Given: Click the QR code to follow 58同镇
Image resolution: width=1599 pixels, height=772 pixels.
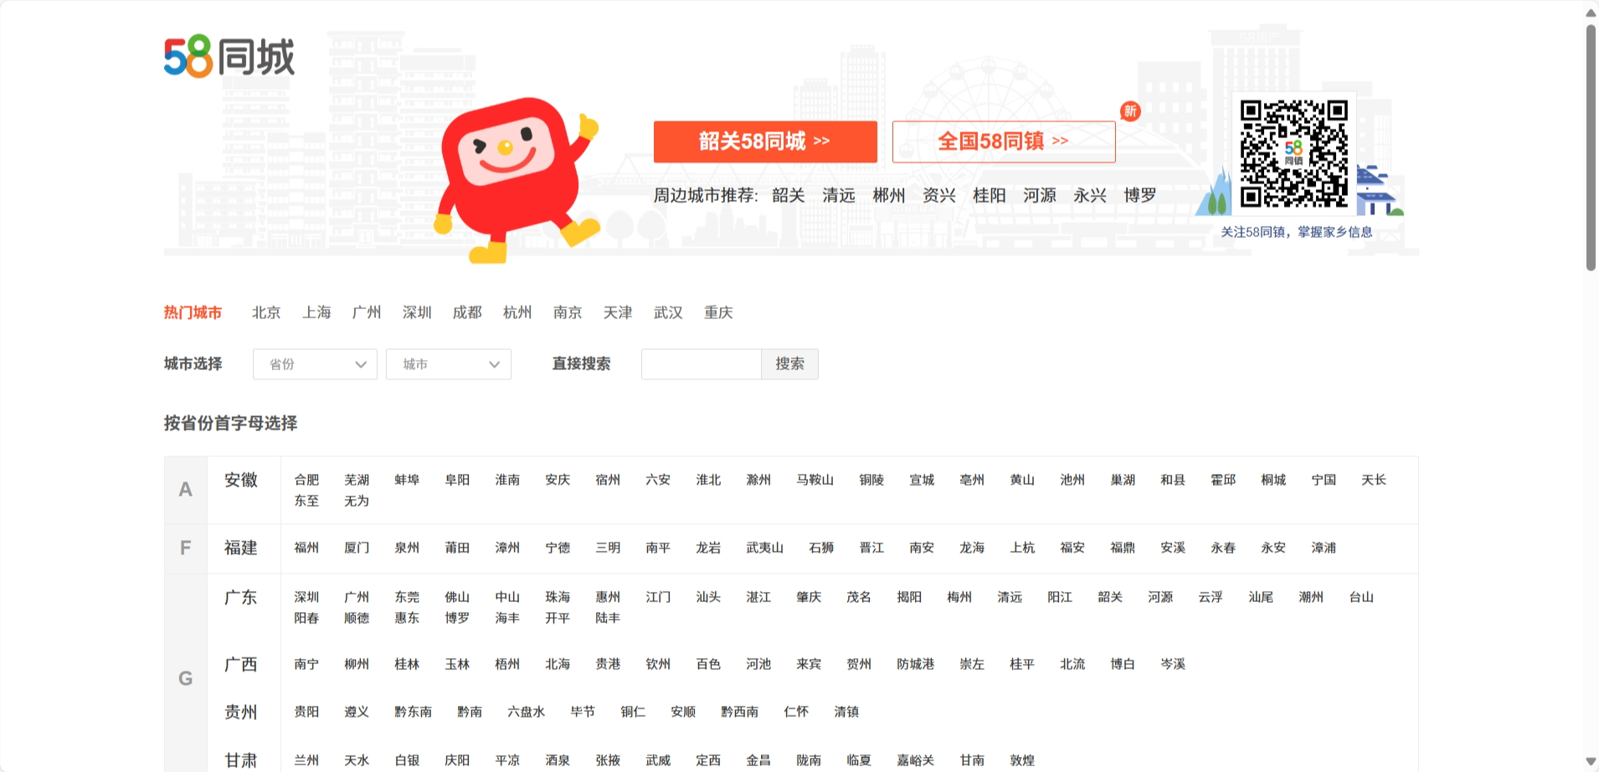Looking at the screenshot, I should pos(1296,153).
